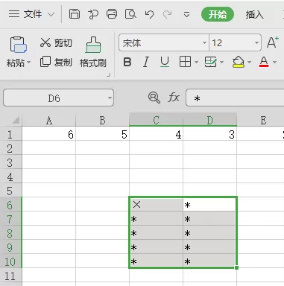The width and height of the screenshot is (284, 286).
Task: Toggle italic formatting
Action: point(146,62)
